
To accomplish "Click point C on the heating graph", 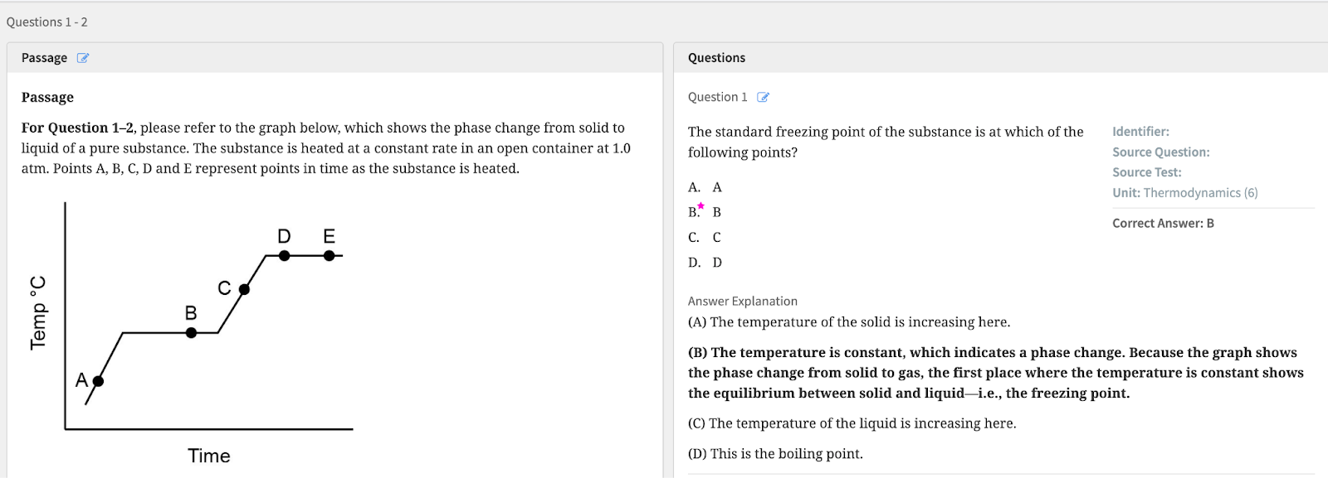I will (244, 289).
